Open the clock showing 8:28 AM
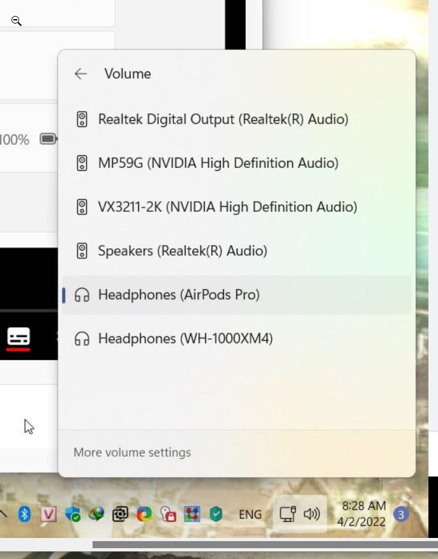438x559 pixels. point(363,514)
